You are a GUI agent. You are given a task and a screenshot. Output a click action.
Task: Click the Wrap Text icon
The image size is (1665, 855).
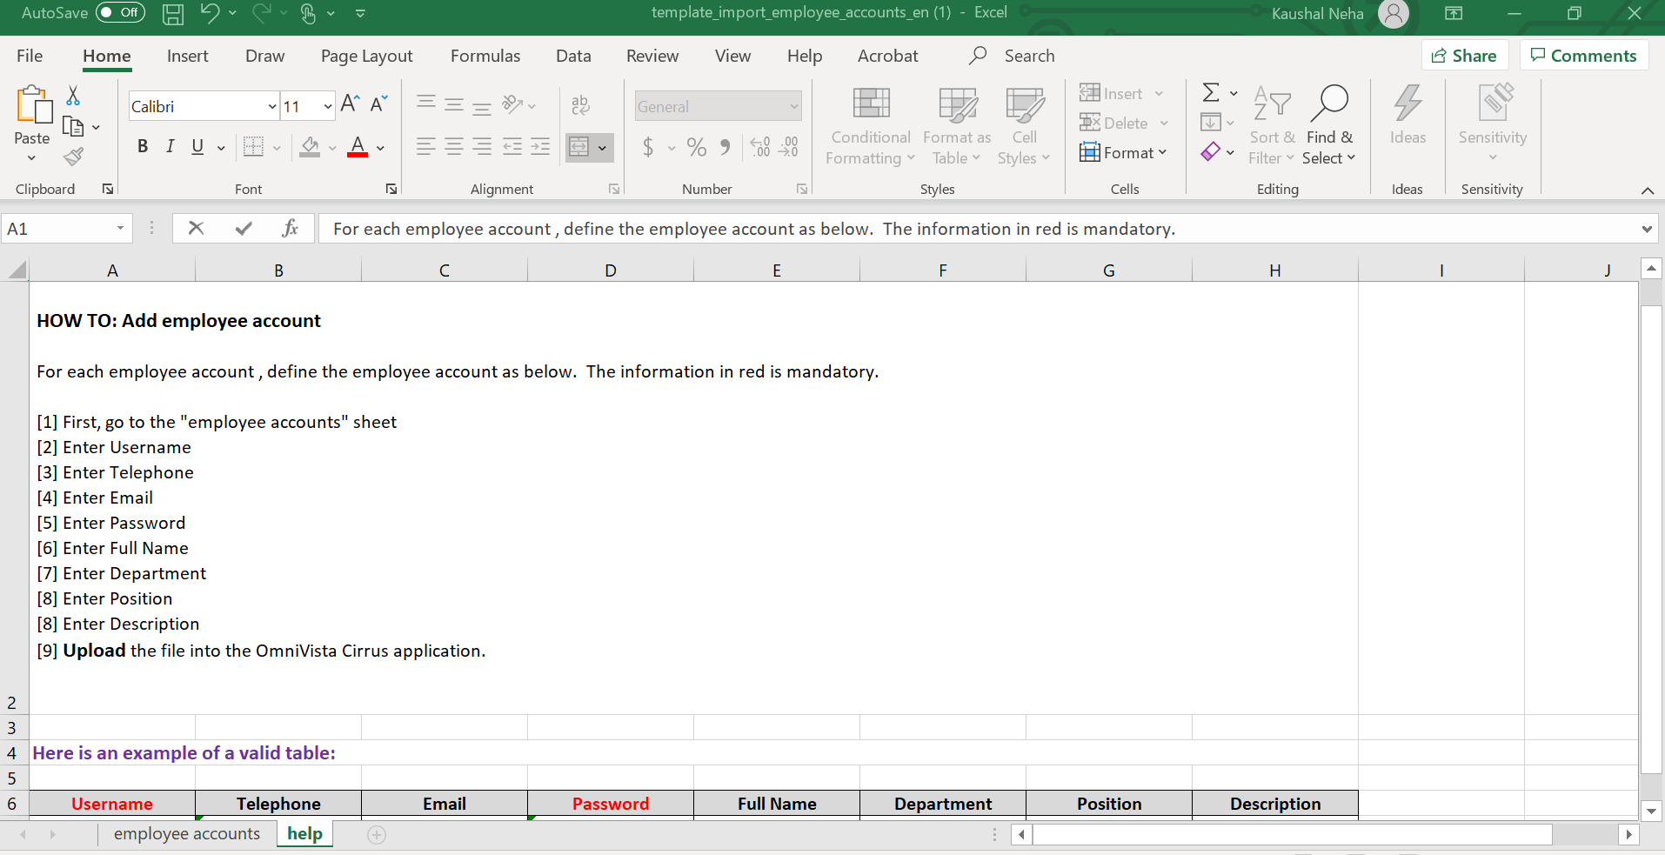tap(580, 105)
